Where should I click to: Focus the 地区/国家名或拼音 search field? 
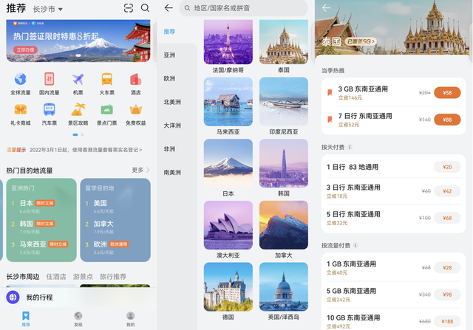pos(243,8)
